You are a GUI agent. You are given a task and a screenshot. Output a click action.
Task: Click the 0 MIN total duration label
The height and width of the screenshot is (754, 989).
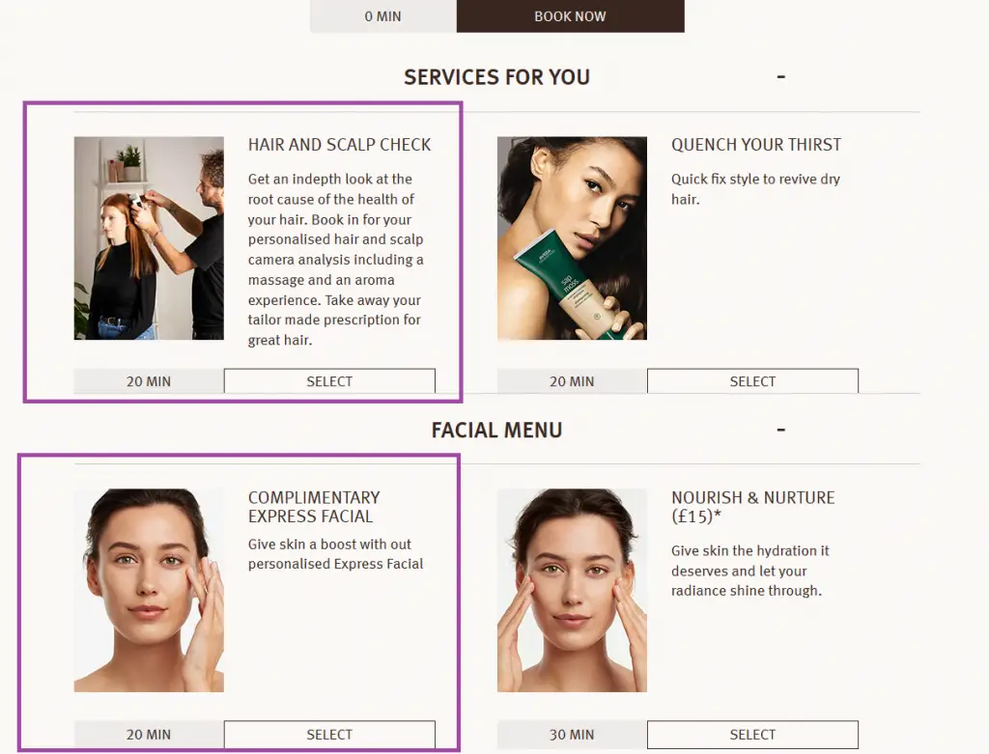pyautogui.click(x=382, y=16)
